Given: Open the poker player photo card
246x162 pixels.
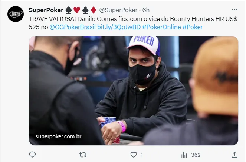Looking at the screenshot, I should tap(134, 91).
